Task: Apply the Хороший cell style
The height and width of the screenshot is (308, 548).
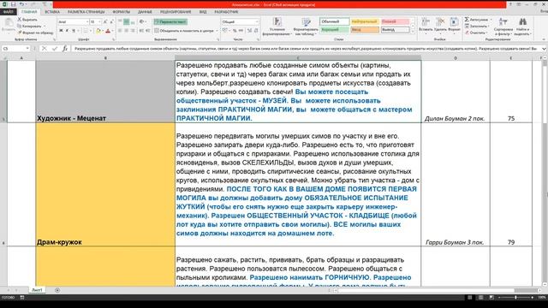Action: pos(335,30)
